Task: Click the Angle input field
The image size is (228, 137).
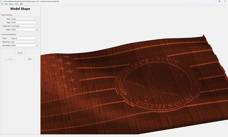Action: coord(23,23)
